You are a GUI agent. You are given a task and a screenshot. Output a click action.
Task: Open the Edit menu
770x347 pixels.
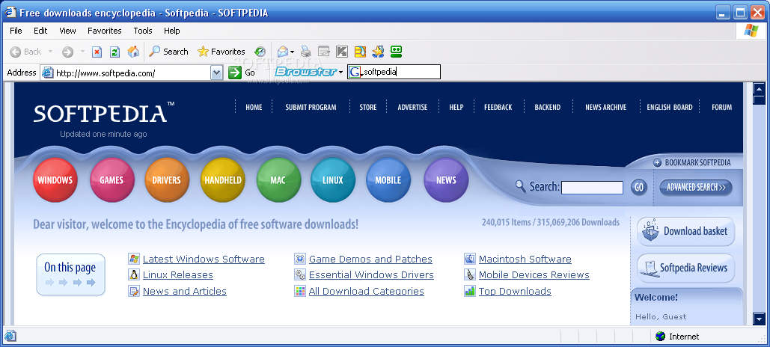pyautogui.click(x=40, y=31)
